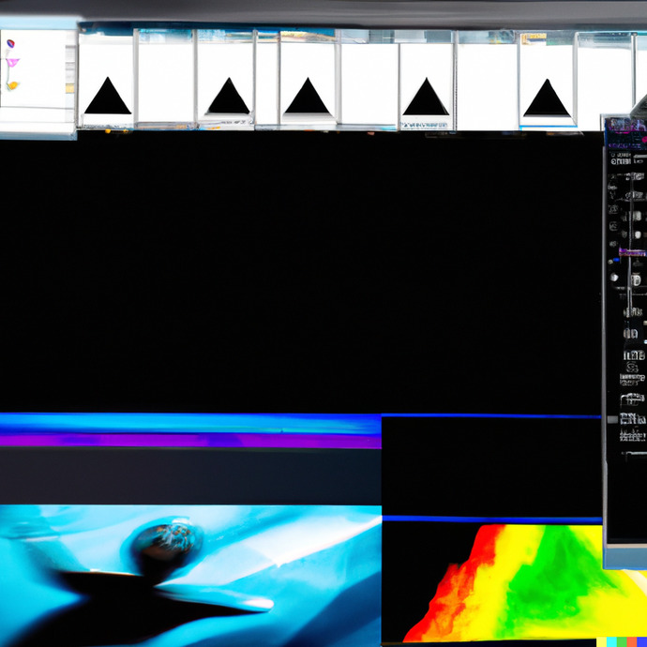
Task: Click the purple timeline strip below blue one
Action: (x=190, y=441)
